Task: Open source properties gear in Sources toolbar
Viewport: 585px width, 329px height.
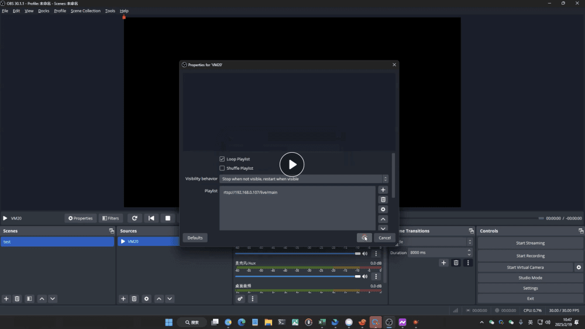Action: 146,299
